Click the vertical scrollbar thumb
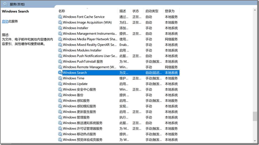The width and height of the screenshot is (259, 145). [x=255, y=117]
